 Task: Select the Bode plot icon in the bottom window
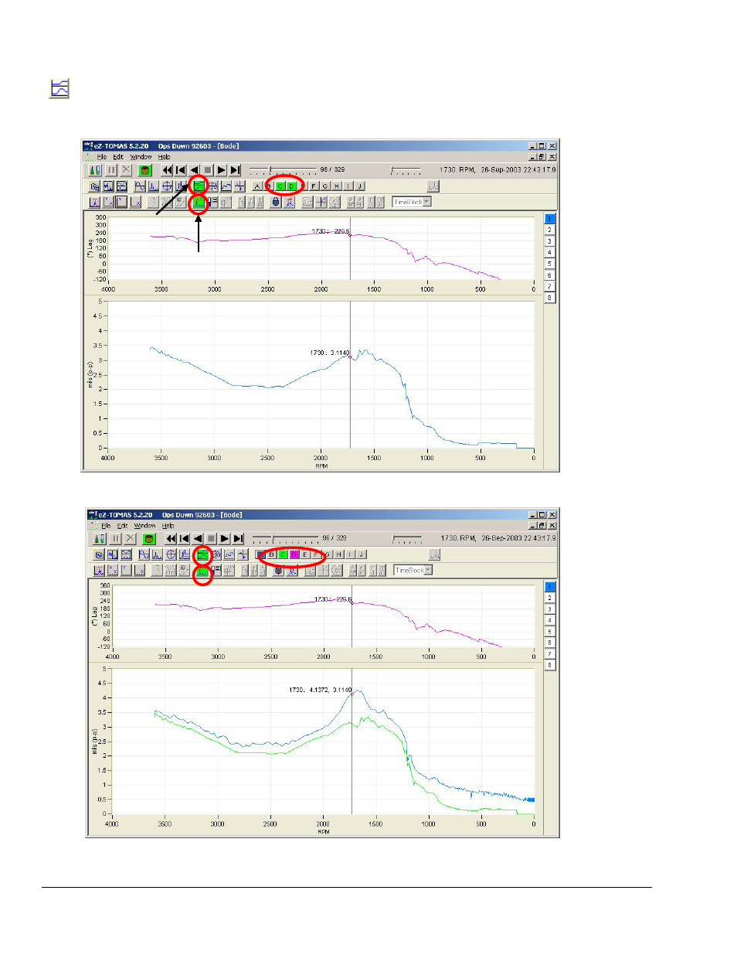point(202,554)
